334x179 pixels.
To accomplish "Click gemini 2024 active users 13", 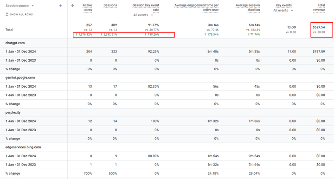I will pos(90,86).
